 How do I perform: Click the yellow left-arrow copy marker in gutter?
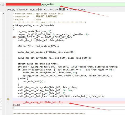8,99
